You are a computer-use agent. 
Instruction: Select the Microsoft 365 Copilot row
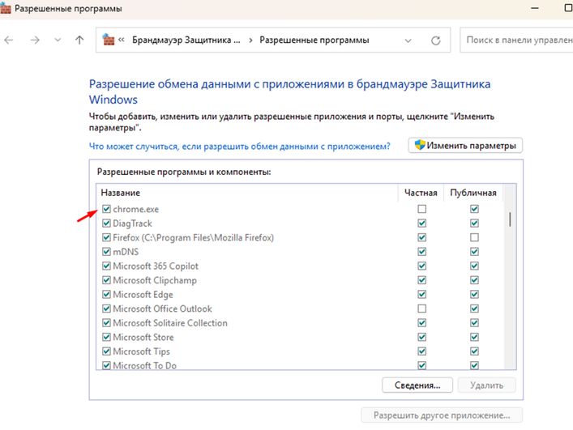156,266
